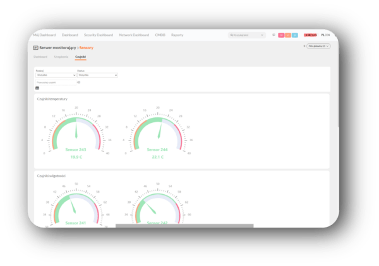Open the Rodzaj dropdown
The image size is (379, 266).
coord(56,75)
